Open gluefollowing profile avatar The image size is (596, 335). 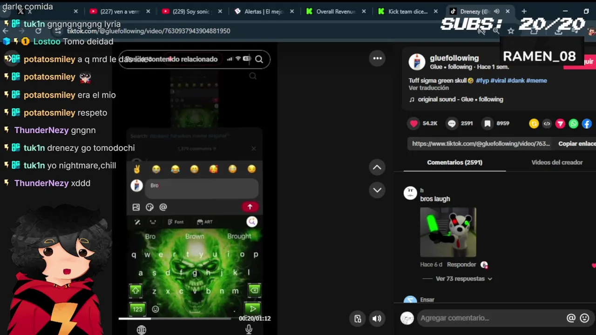coord(417,62)
